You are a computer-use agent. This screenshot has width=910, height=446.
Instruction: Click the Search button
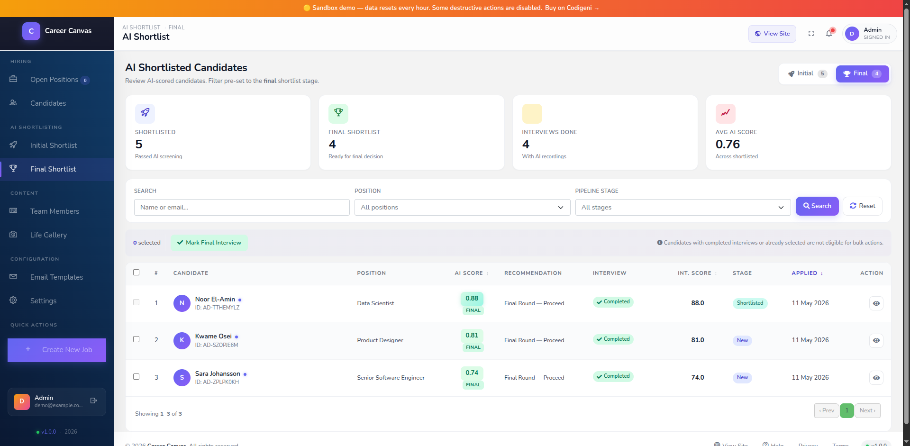pyautogui.click(x=817, y=206)
